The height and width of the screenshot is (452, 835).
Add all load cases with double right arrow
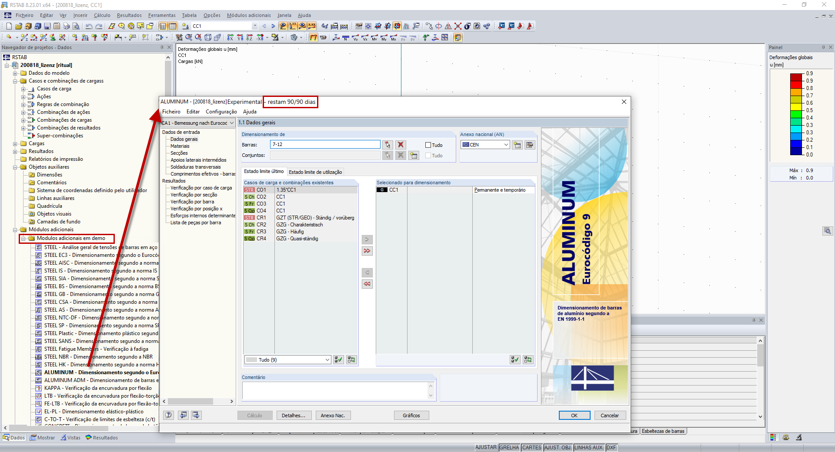pyautogui.click(x=367, y=251)
